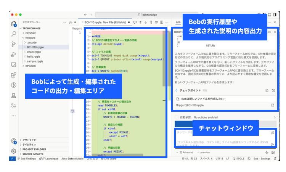The image size is (286, 172).
Task: Open ffrpgsrc/BCH110.rpgle with the external-link icon
Action: [273, 105]
